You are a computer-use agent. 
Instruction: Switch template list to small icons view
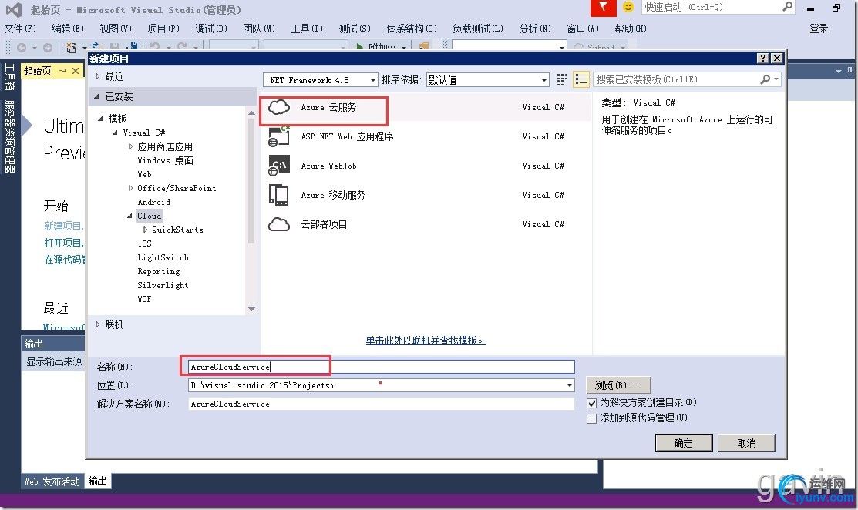(562, 80)
